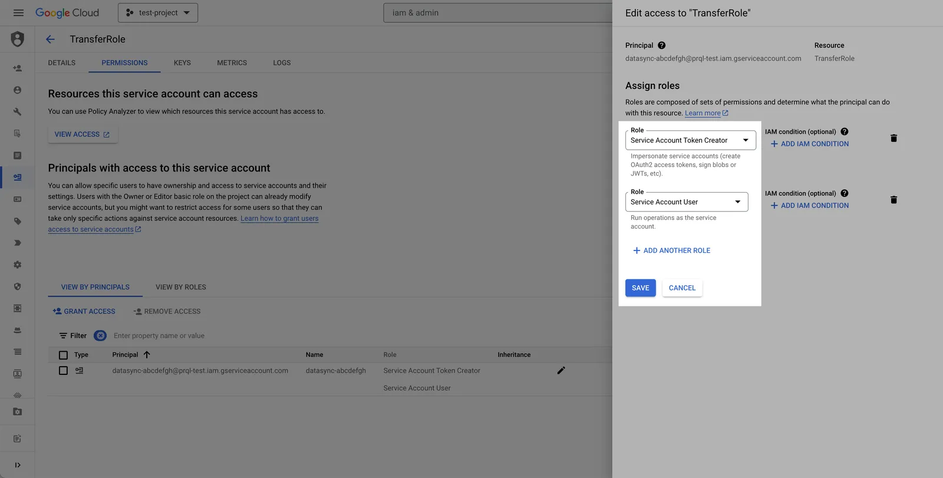Focus the iam & admin search box
The width and height of the screenshot is (943, 478).
pyautogui.click(x=498, y=12)
